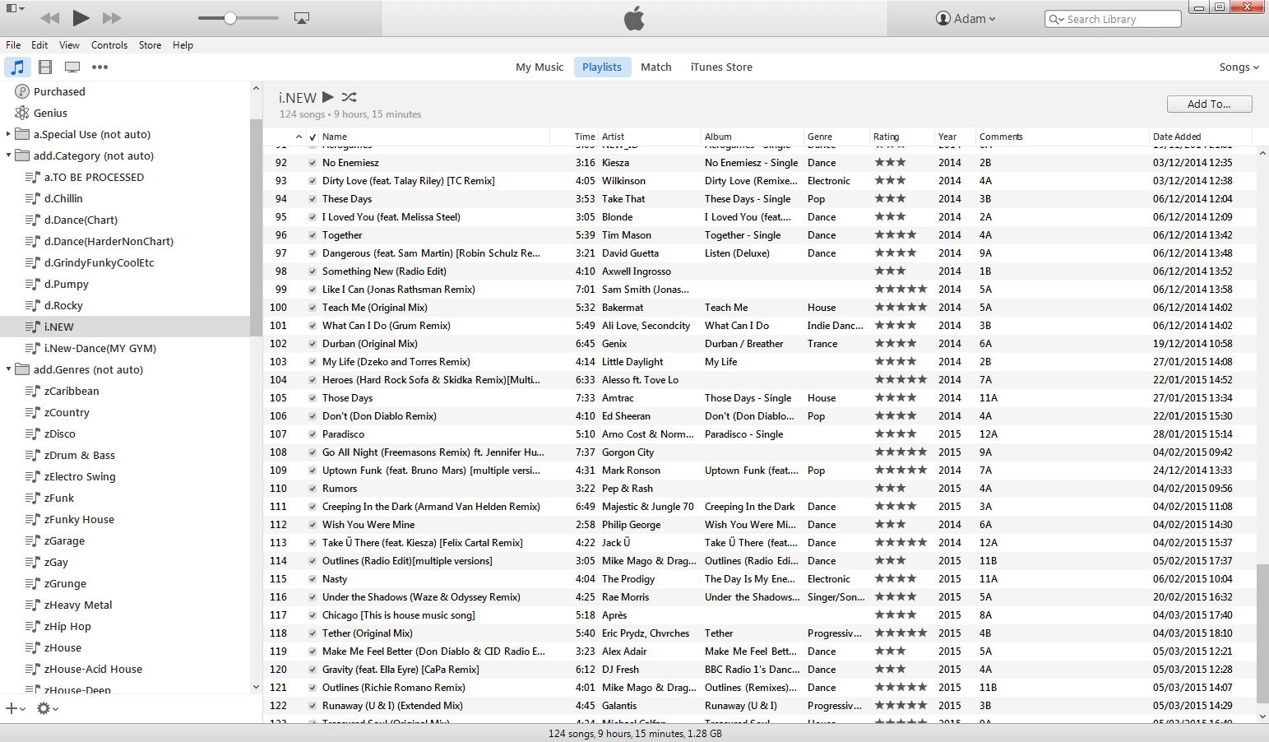Collapse the add.Genres folder
This screenshot has width=1269, height=742.
(x=8, y=369)
